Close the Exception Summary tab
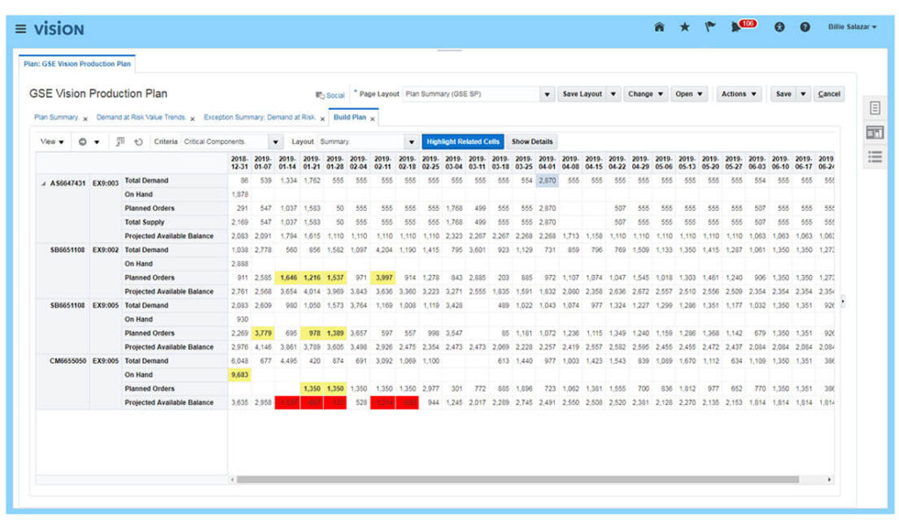The width and height of the screenshot is (899, 528). pos(322,119)
